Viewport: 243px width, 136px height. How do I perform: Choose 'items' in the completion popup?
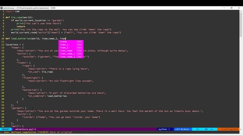click(71, 42)
